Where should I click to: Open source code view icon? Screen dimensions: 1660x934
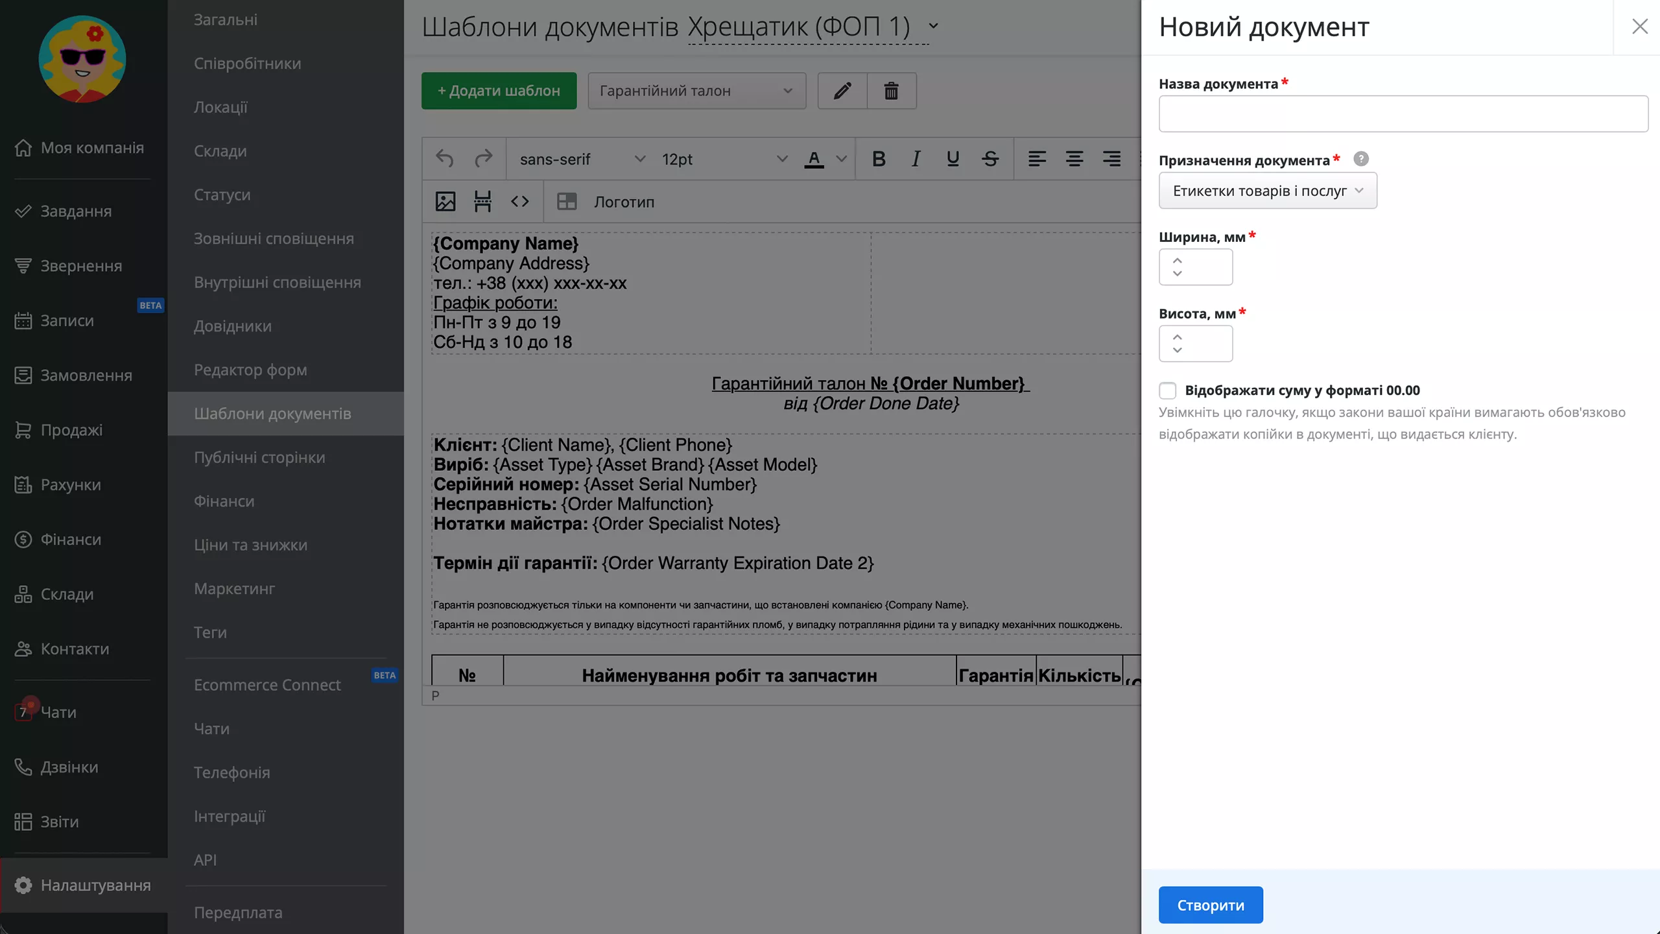point(519,202)
